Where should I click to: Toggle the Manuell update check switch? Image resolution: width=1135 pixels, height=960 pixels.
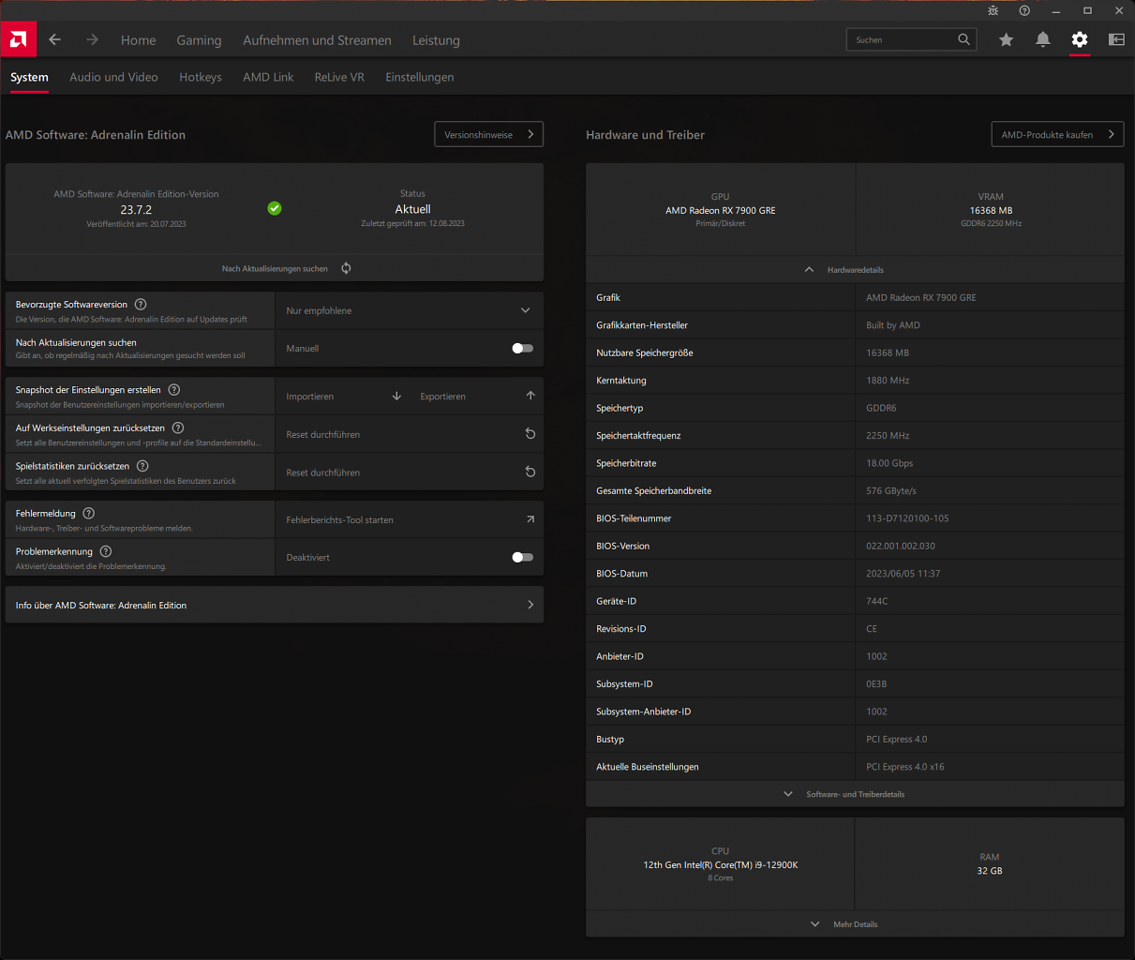(522, 348)
